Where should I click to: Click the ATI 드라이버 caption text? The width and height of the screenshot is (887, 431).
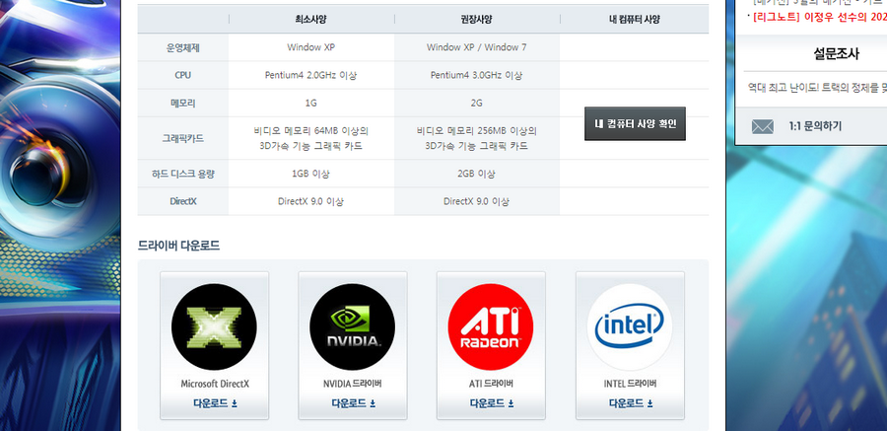(491, 384)
